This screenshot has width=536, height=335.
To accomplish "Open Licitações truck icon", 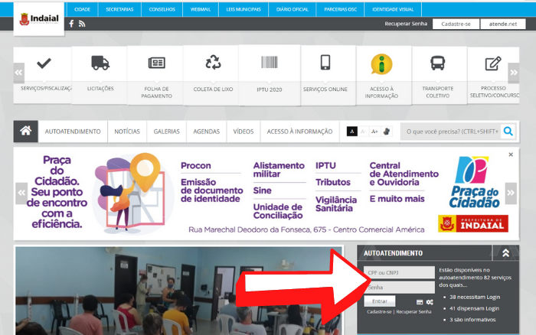I will coord(100,63).
